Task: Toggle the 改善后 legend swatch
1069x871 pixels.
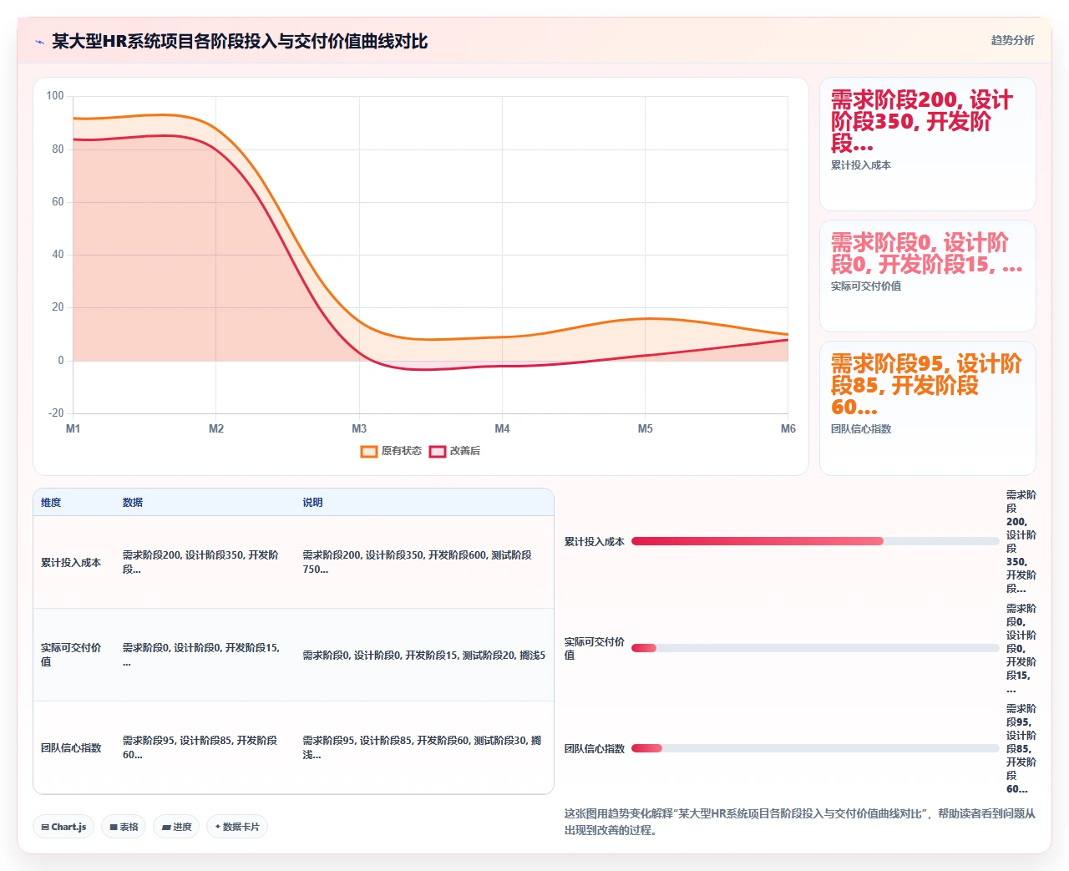Action: click(x=438, y=451)
